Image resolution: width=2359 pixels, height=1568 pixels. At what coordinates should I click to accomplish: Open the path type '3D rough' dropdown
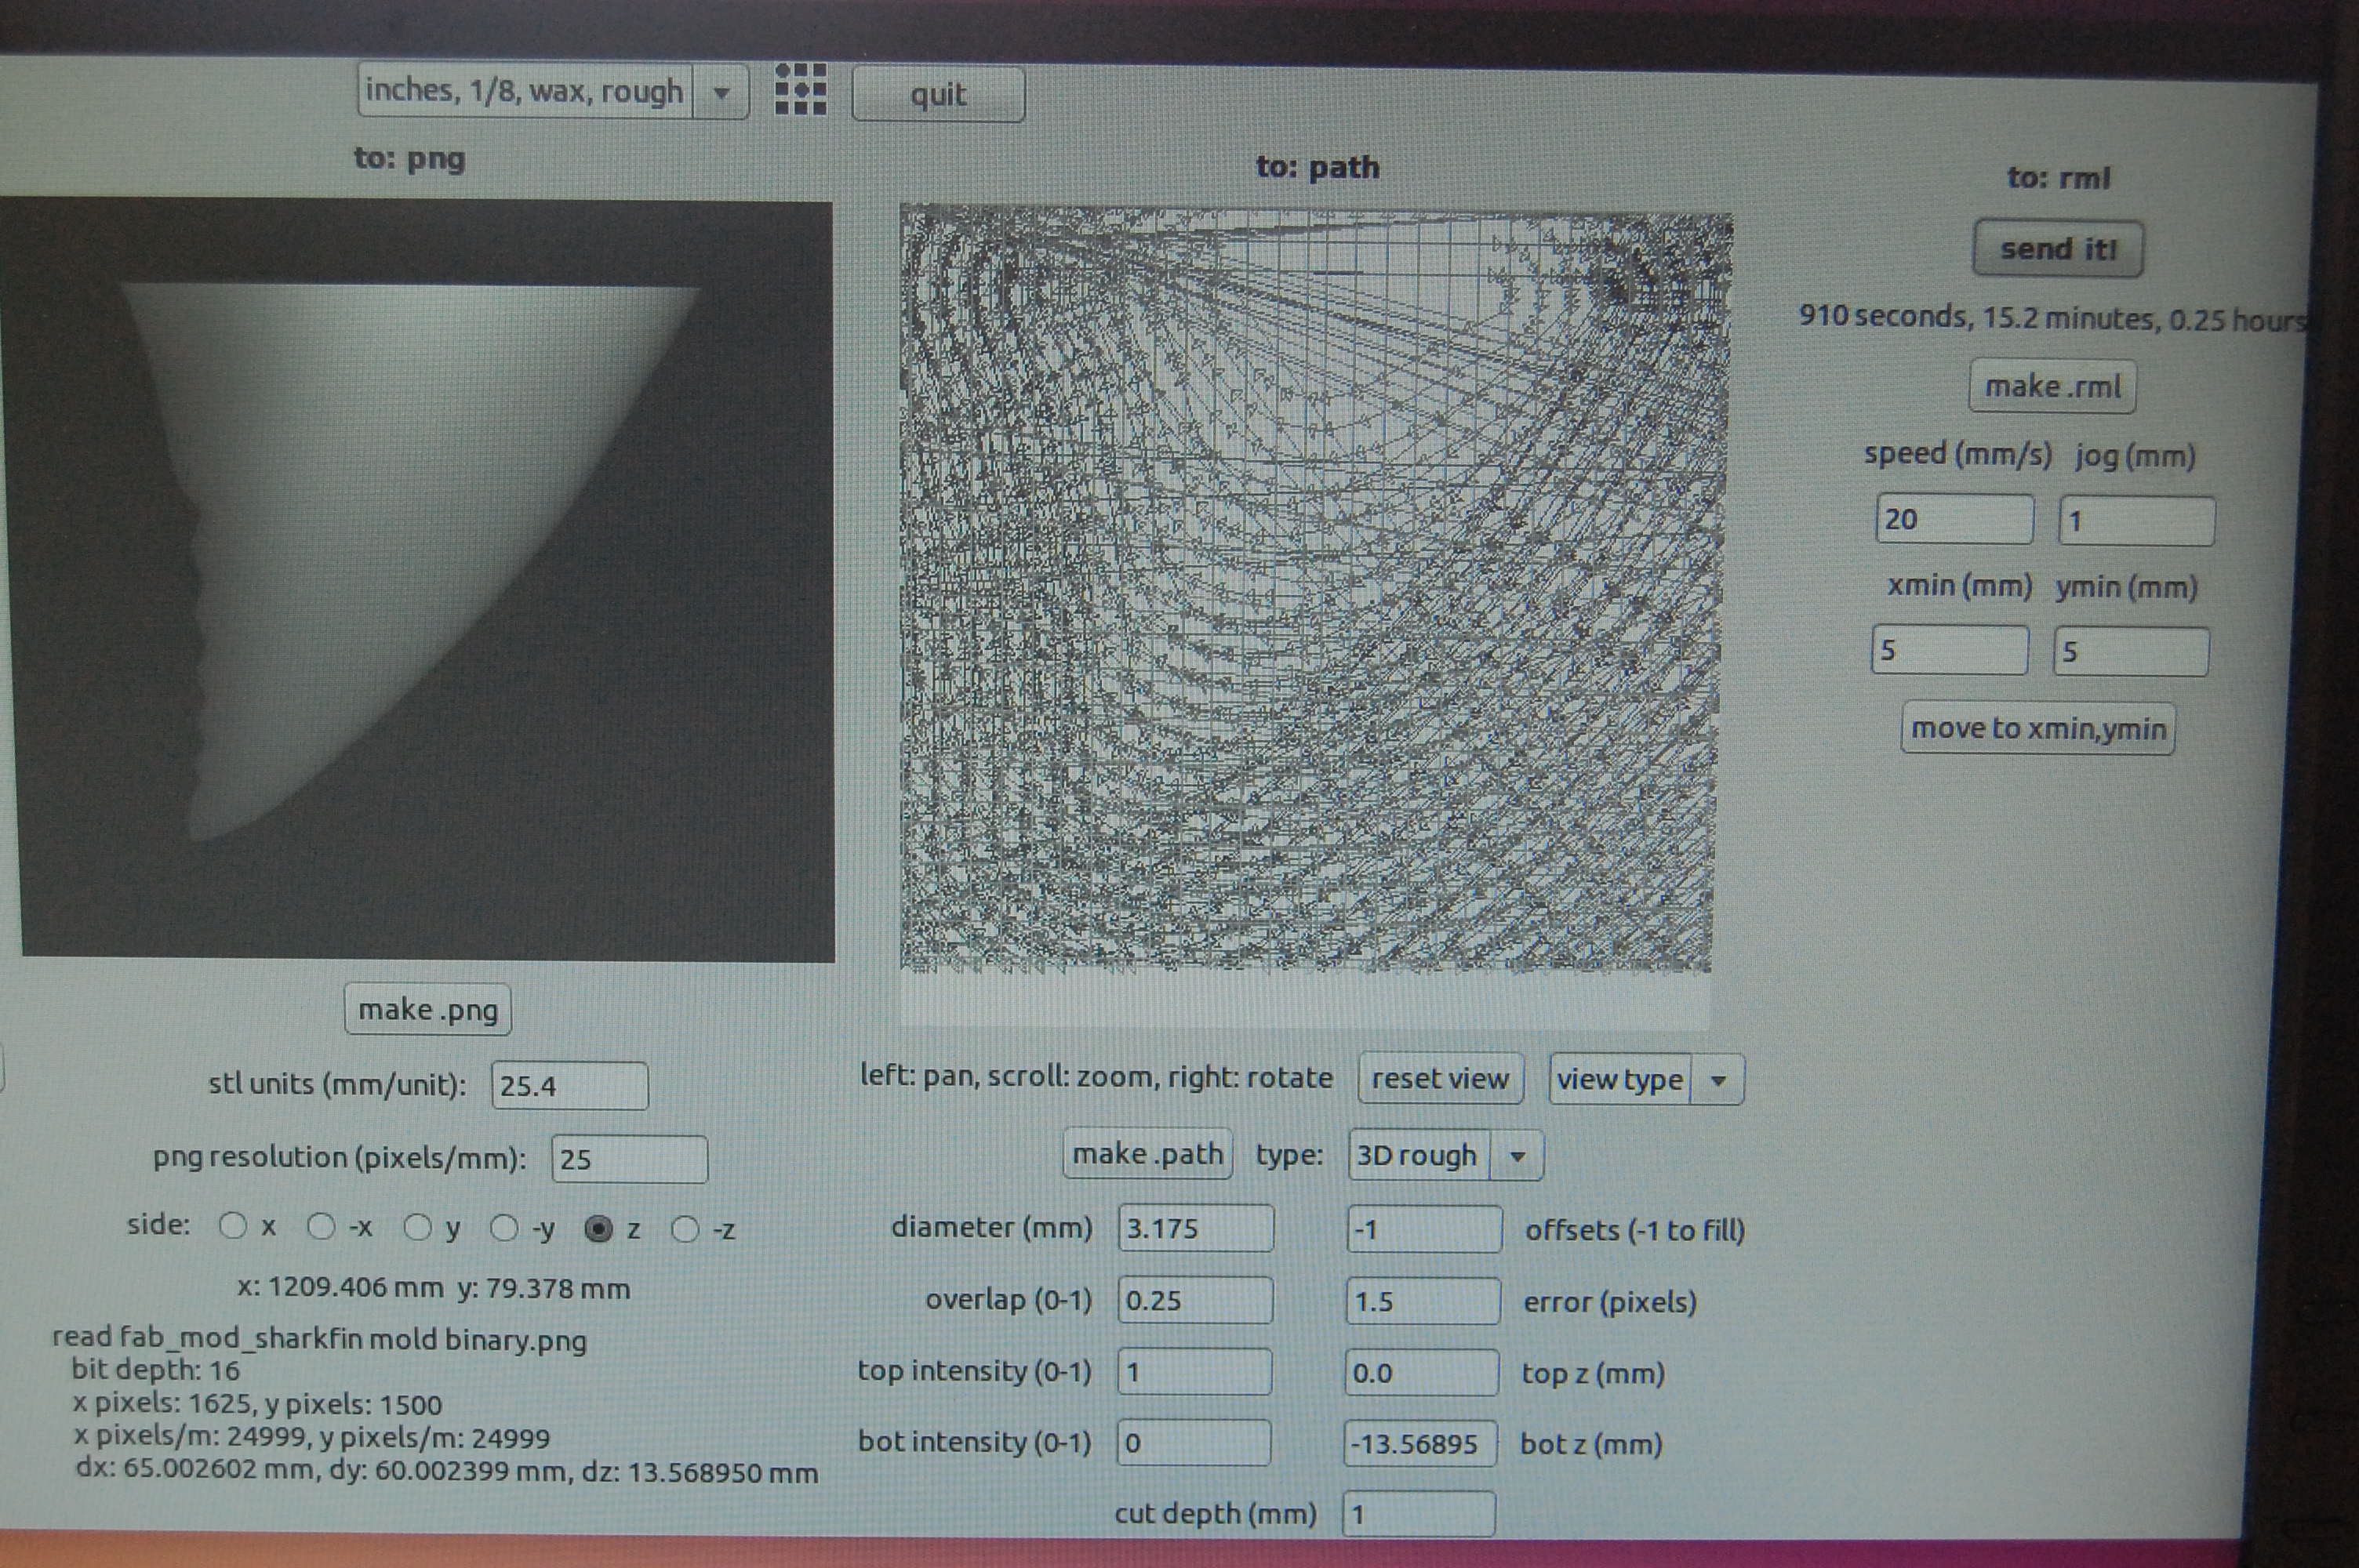[x=1446, y=1156]
